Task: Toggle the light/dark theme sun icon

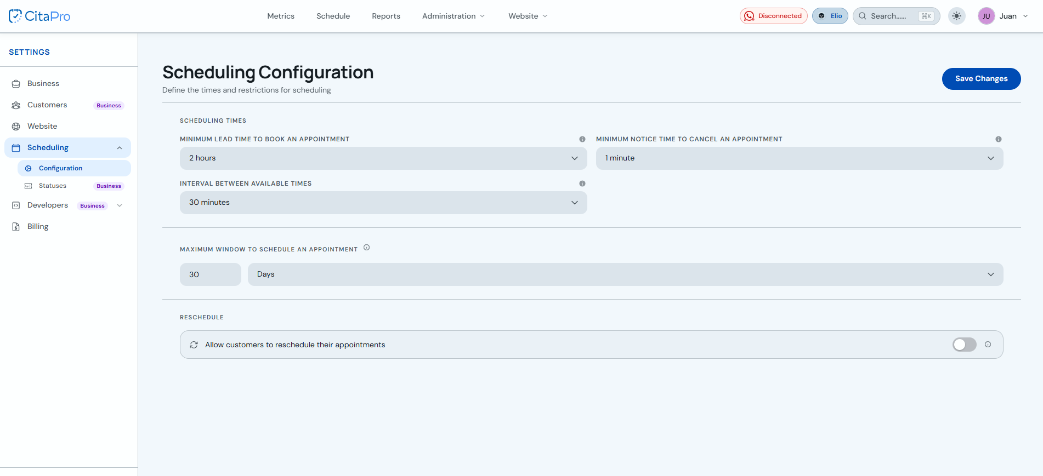Action: click(x=957, y=16)
